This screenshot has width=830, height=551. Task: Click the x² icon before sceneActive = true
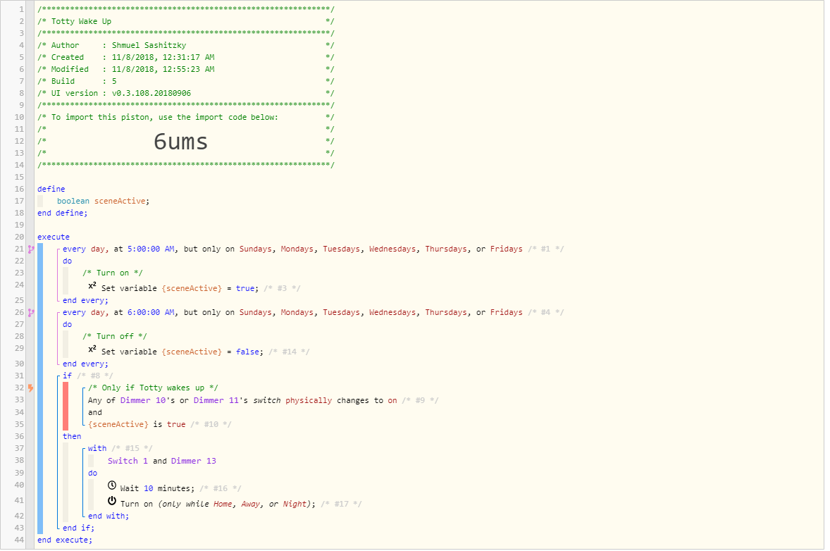[92, 286]
